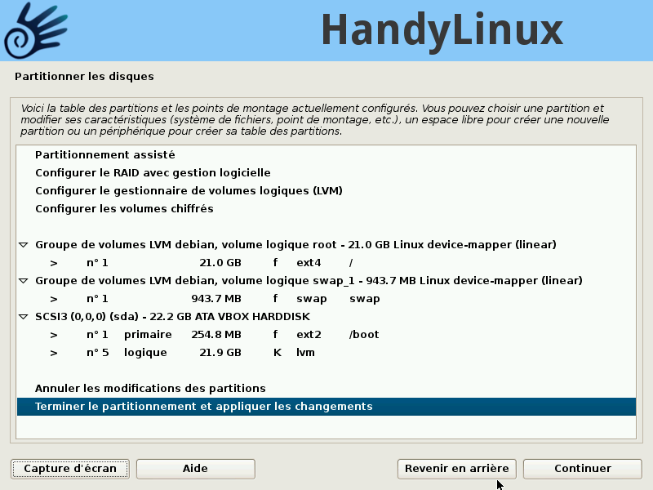Select the n° 5 logique lvm partition
Screen dimensions: 653x490
(x=326, y=353)
